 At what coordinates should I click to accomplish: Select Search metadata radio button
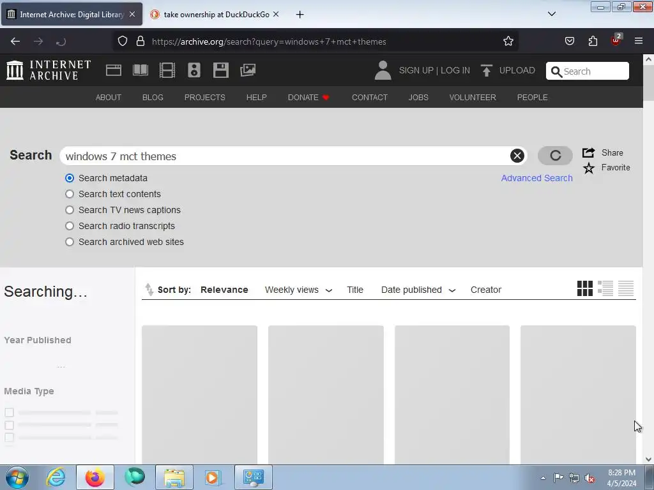pyautogui.click(x=70, y=179)
